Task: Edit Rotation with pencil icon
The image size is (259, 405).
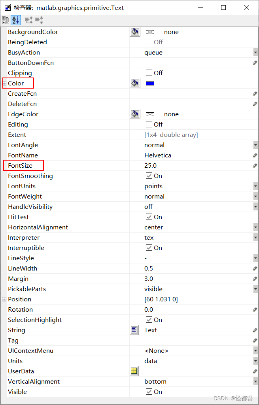Action: click(255, 309)
